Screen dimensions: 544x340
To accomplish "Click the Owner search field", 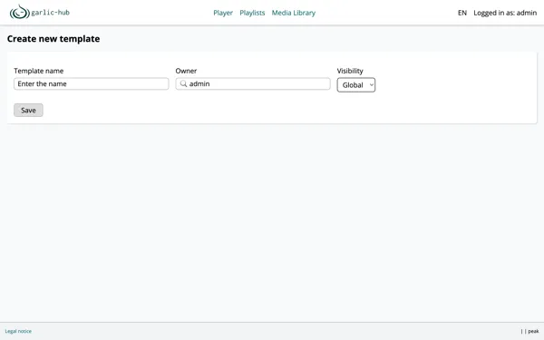I will pos(253,83).
